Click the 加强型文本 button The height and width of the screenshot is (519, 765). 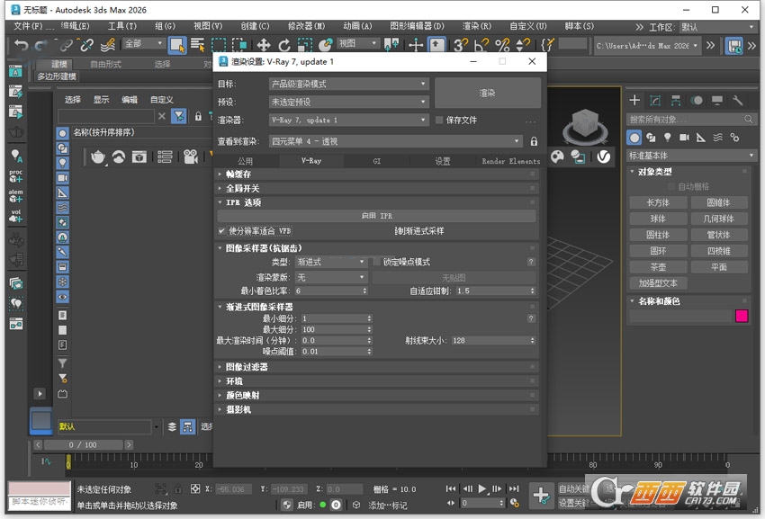[x=658, y=283]
